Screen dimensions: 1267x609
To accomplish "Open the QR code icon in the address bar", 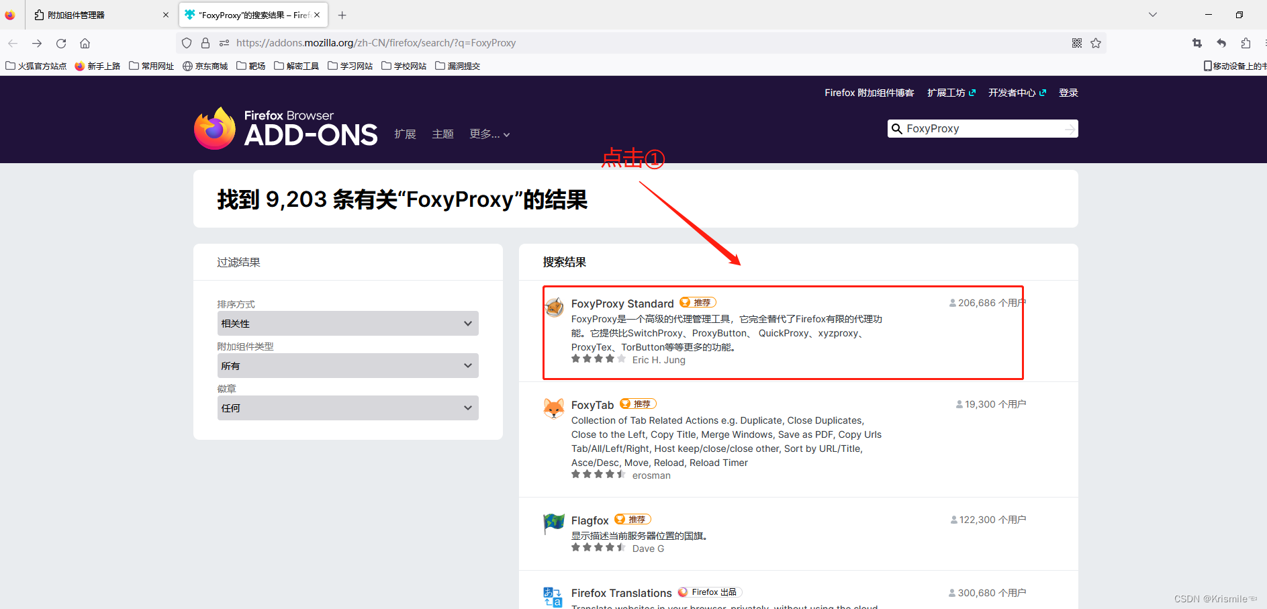I will [1077, 43].
